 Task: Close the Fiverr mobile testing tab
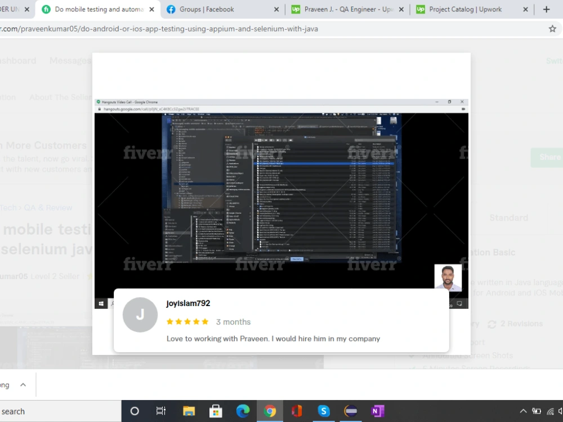pyautogui.click(x=152, y=10)
